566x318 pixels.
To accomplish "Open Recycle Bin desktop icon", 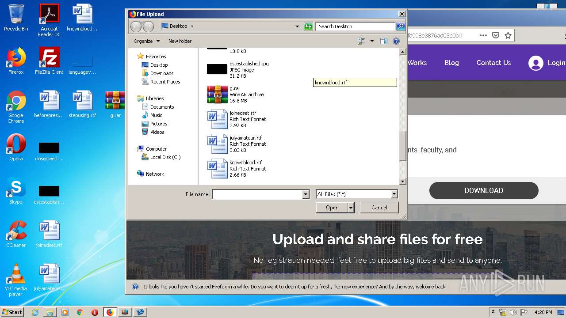I will (16, 18).
